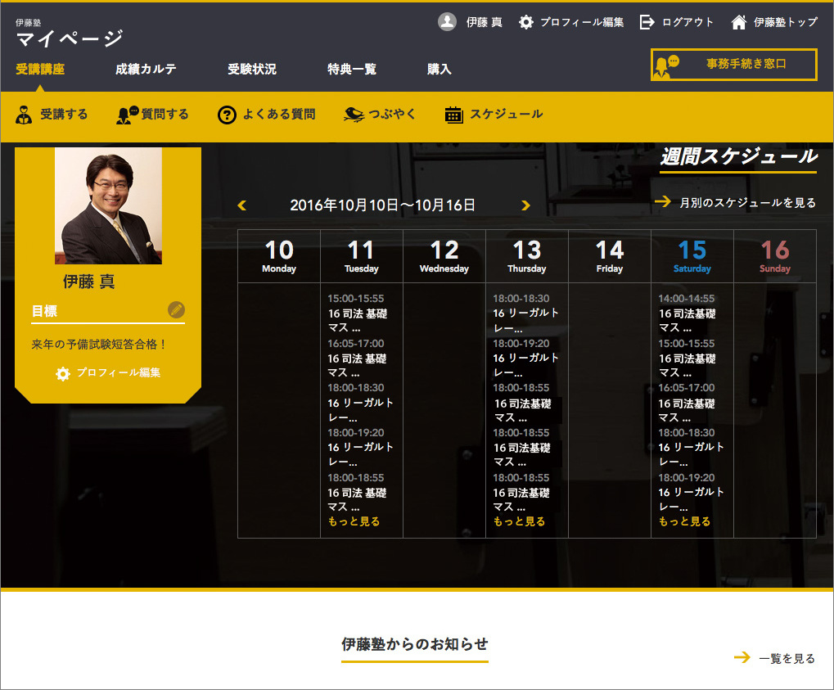Click the よくある質問 question mark icon
834x690 pixels.
click(227, 115)
